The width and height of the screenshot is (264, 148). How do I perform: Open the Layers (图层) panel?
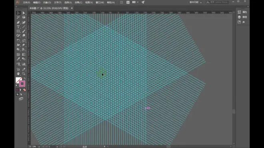point(242,17)
